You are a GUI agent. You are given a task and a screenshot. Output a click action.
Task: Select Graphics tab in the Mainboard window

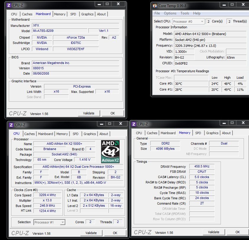[87, 14]
